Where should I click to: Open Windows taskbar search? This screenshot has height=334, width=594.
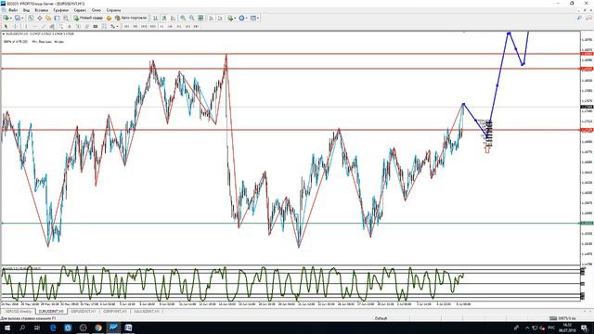[22, 328]
